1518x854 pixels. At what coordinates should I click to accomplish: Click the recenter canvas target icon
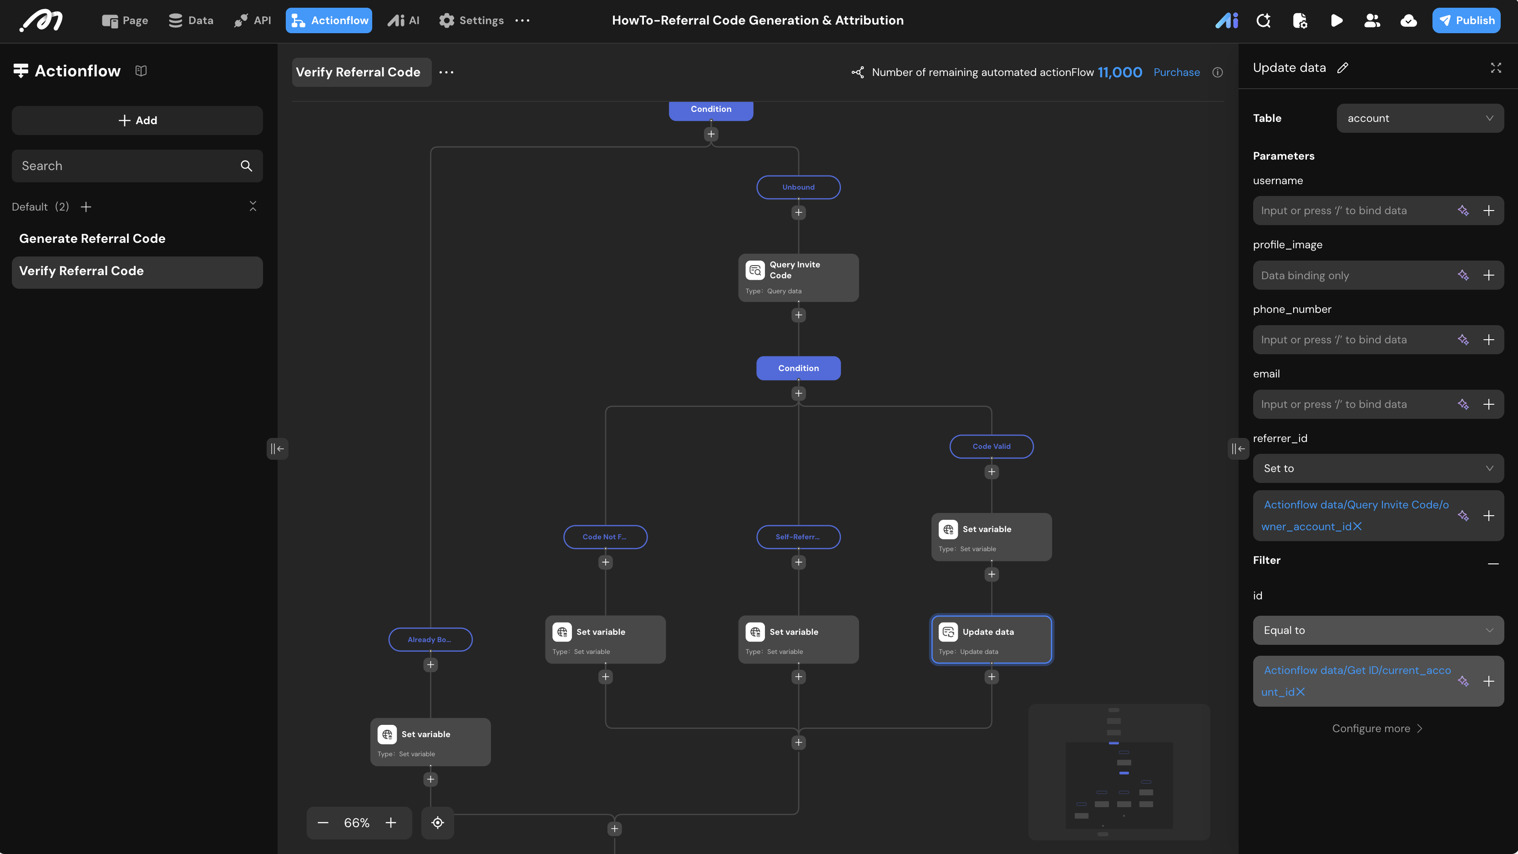tap(437, 823)
